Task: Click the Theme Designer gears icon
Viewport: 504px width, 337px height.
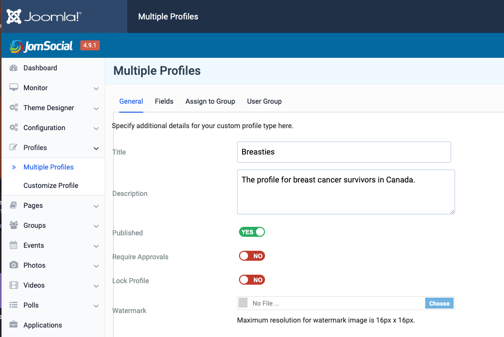Action: 14,108
